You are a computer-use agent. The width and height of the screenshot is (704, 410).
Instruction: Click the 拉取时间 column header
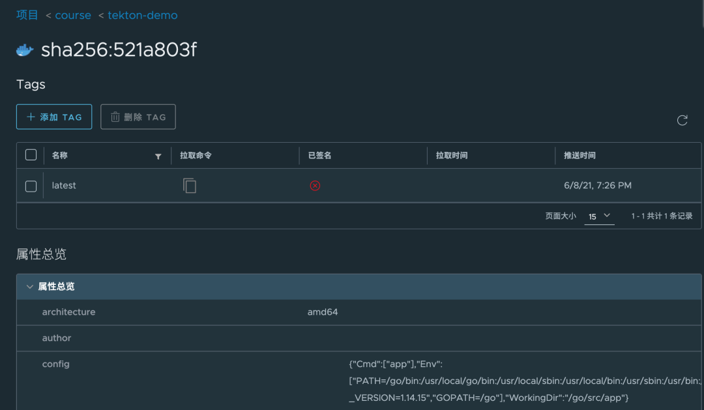coord(452,155)
